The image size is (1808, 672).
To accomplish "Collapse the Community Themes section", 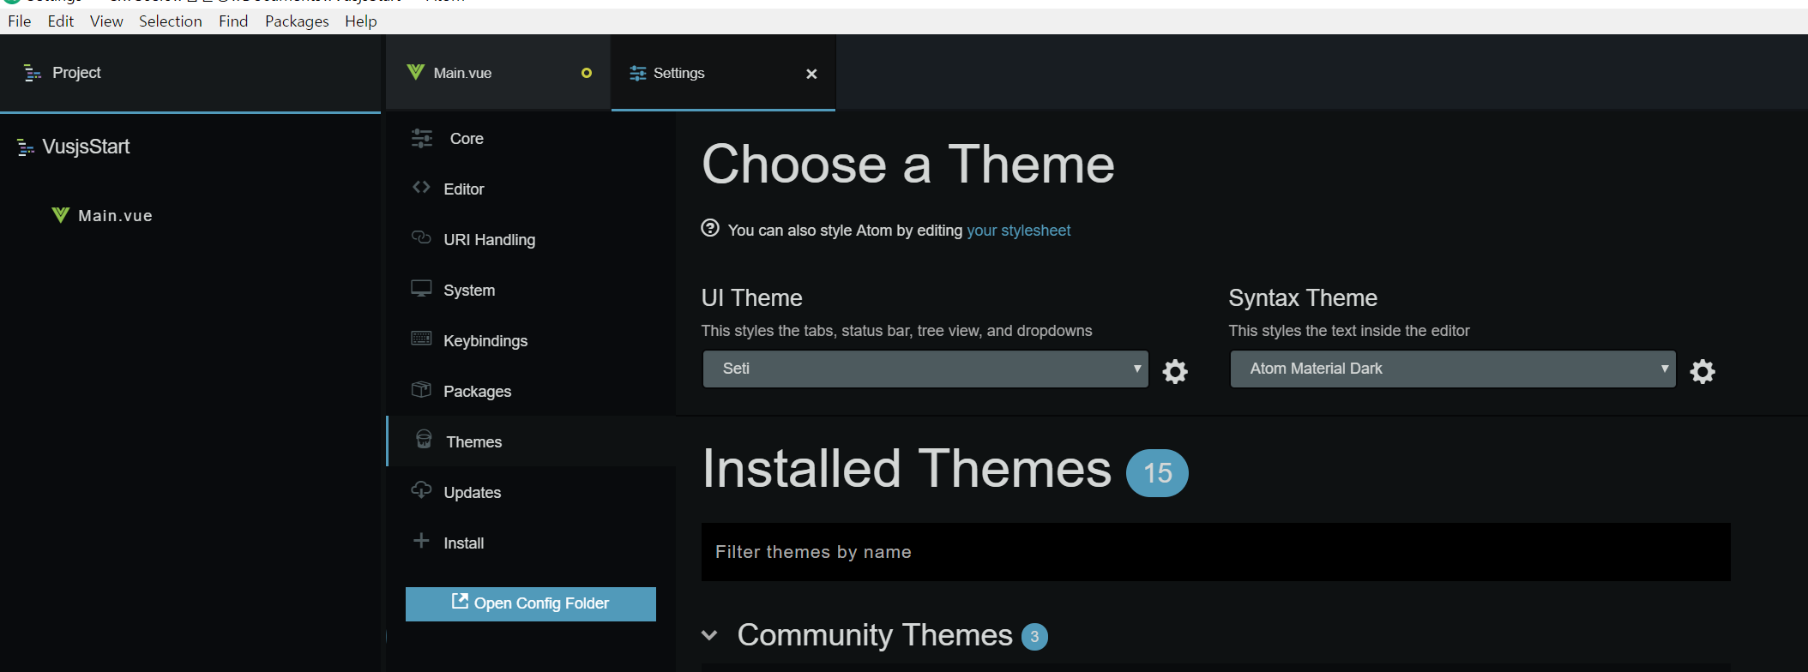I will pyautogui.click(x=709, y=635).
